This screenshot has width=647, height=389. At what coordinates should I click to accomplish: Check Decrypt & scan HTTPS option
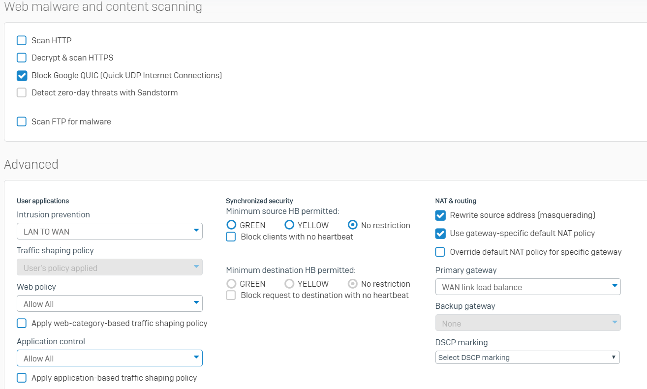(22, 58)
